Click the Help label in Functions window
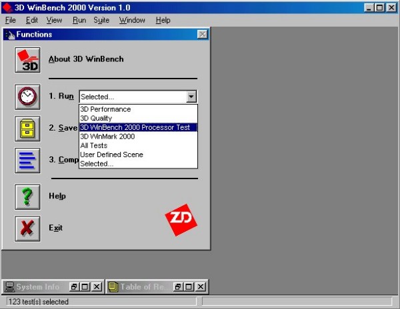 pyautogui.click(x=57, y=196)
